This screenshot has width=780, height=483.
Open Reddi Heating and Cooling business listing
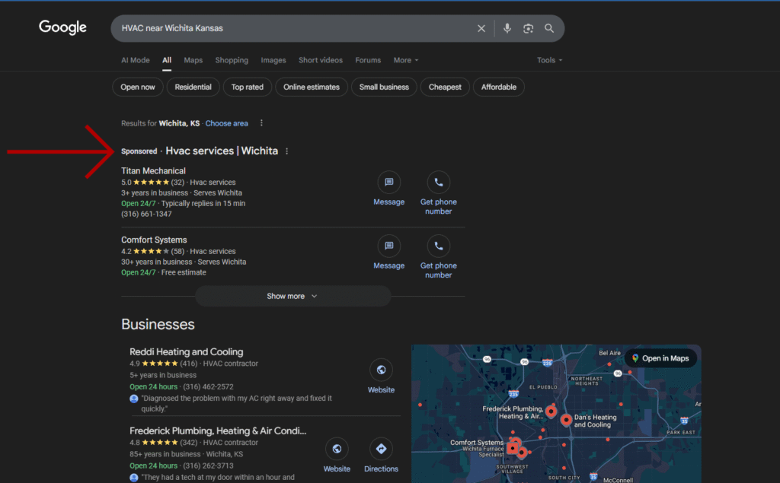(187, 352)
